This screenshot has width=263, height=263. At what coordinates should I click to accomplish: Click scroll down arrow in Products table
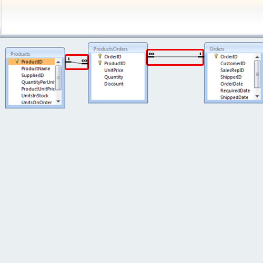(58, 102)
